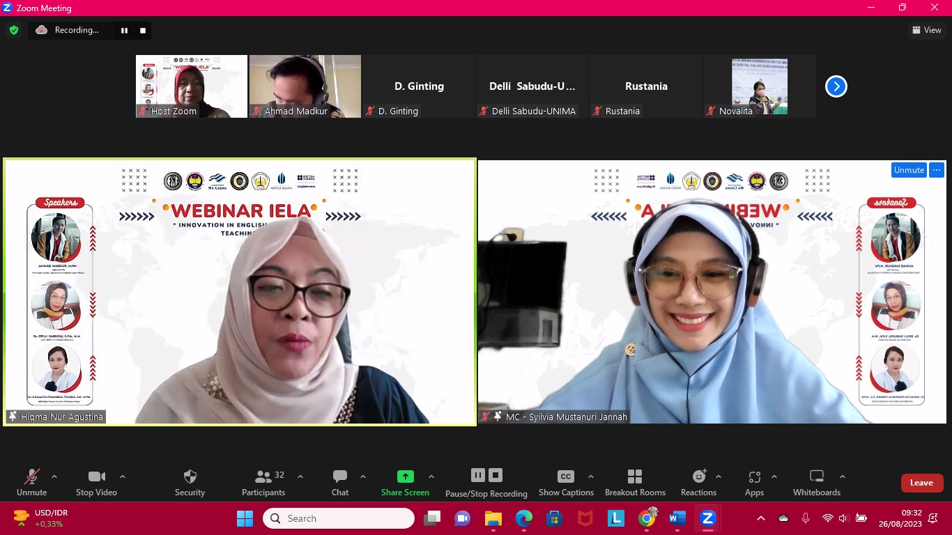Open McAfee from taskbar
Screen dimensions: 952x535
point(585,518)
